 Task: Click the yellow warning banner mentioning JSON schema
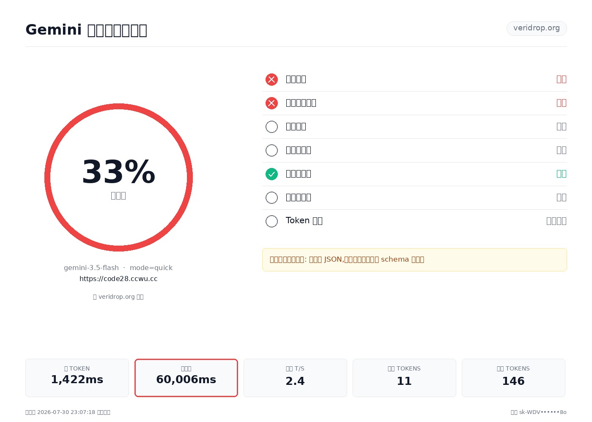coord(414,260)
